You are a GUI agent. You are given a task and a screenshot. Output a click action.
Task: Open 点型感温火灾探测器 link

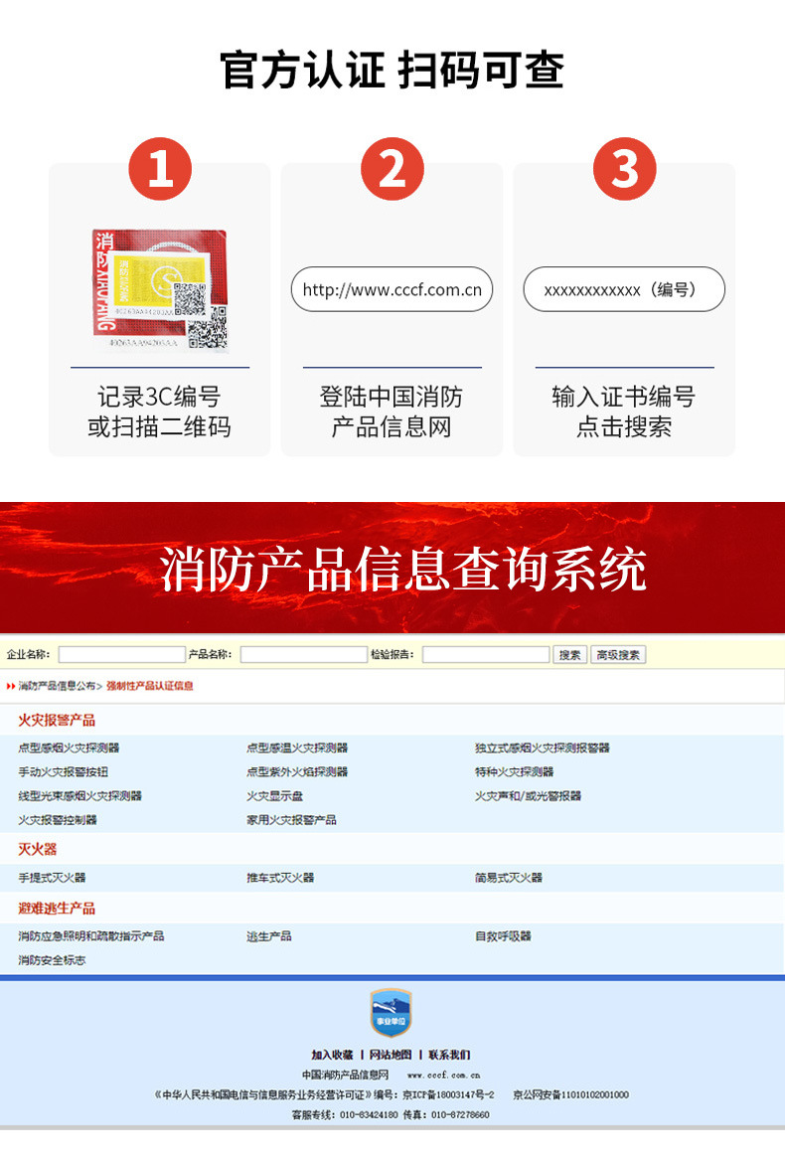pos(297,747)
